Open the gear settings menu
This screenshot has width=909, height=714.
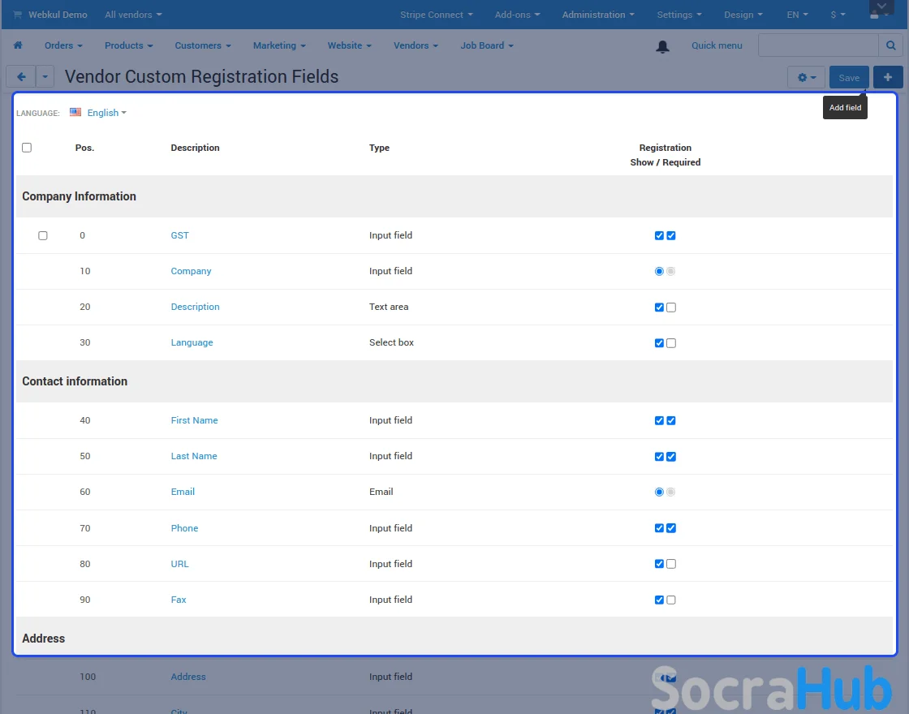[x=806, y=78]
